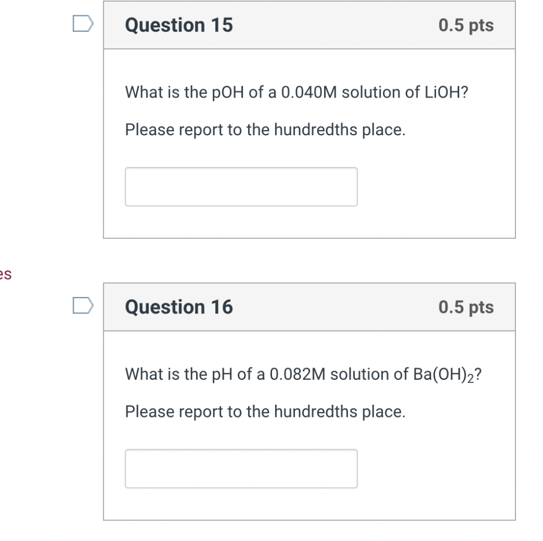
Task: Click the 0.5 pts label on Question 15
Action: (466, 25)
